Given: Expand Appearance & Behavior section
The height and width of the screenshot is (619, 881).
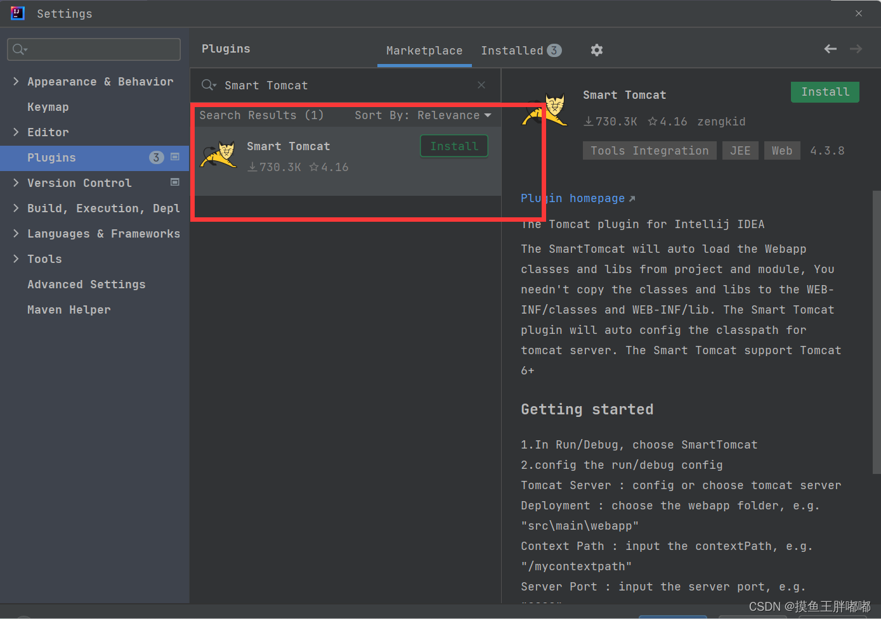Looking at the screenshot, I should click(16, 81).
